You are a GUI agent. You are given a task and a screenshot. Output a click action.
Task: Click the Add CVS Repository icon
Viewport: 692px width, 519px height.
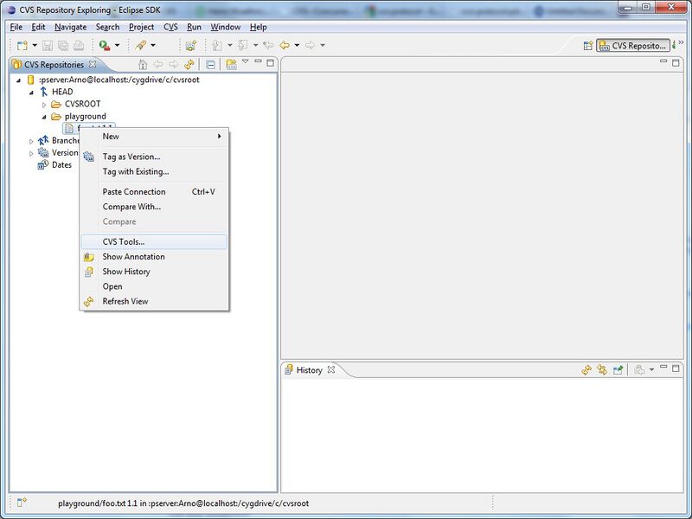click(231, 64)
